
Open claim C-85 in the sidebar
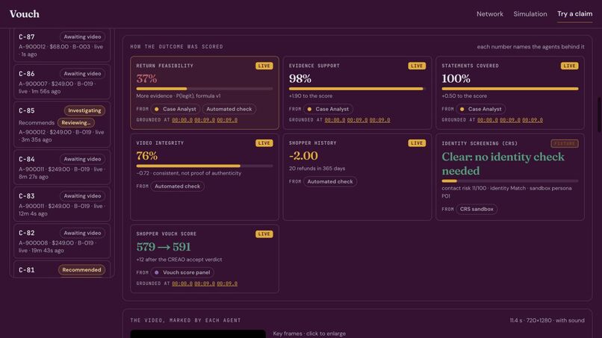(x=62, y=125)
